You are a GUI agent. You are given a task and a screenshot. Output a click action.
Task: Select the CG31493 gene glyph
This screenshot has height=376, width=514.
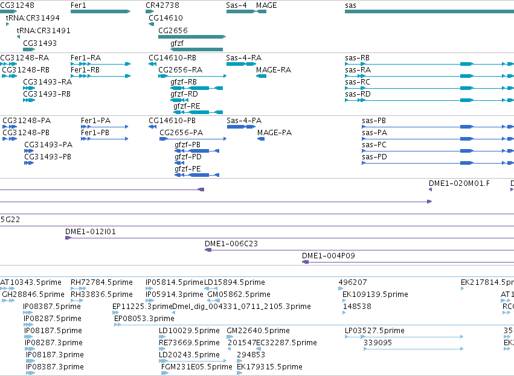coord(29,49)
